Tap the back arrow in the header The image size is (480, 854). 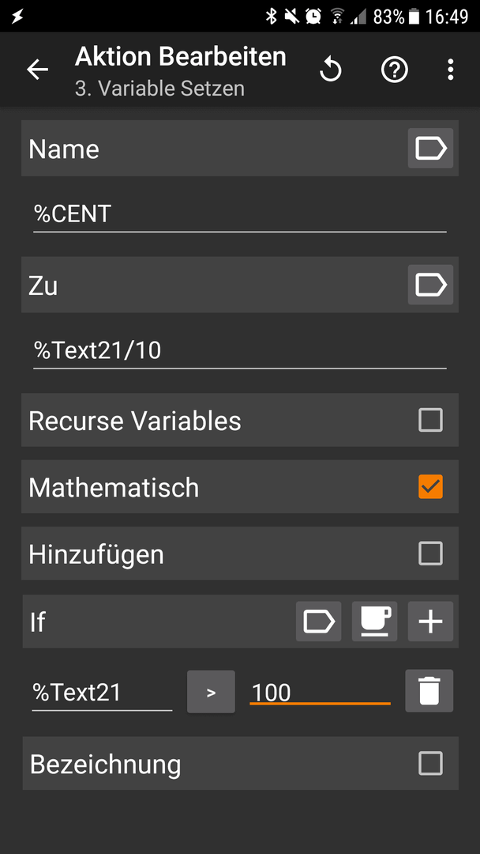click(38, 70)
